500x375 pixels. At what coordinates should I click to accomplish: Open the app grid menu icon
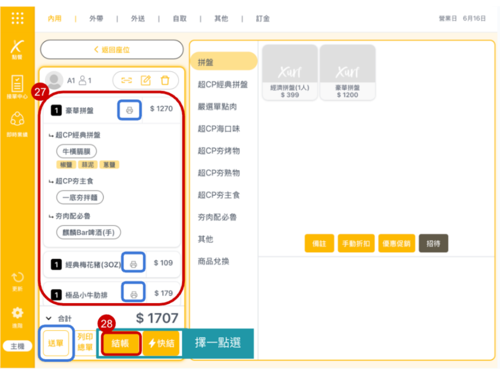(x=17, y=18)
